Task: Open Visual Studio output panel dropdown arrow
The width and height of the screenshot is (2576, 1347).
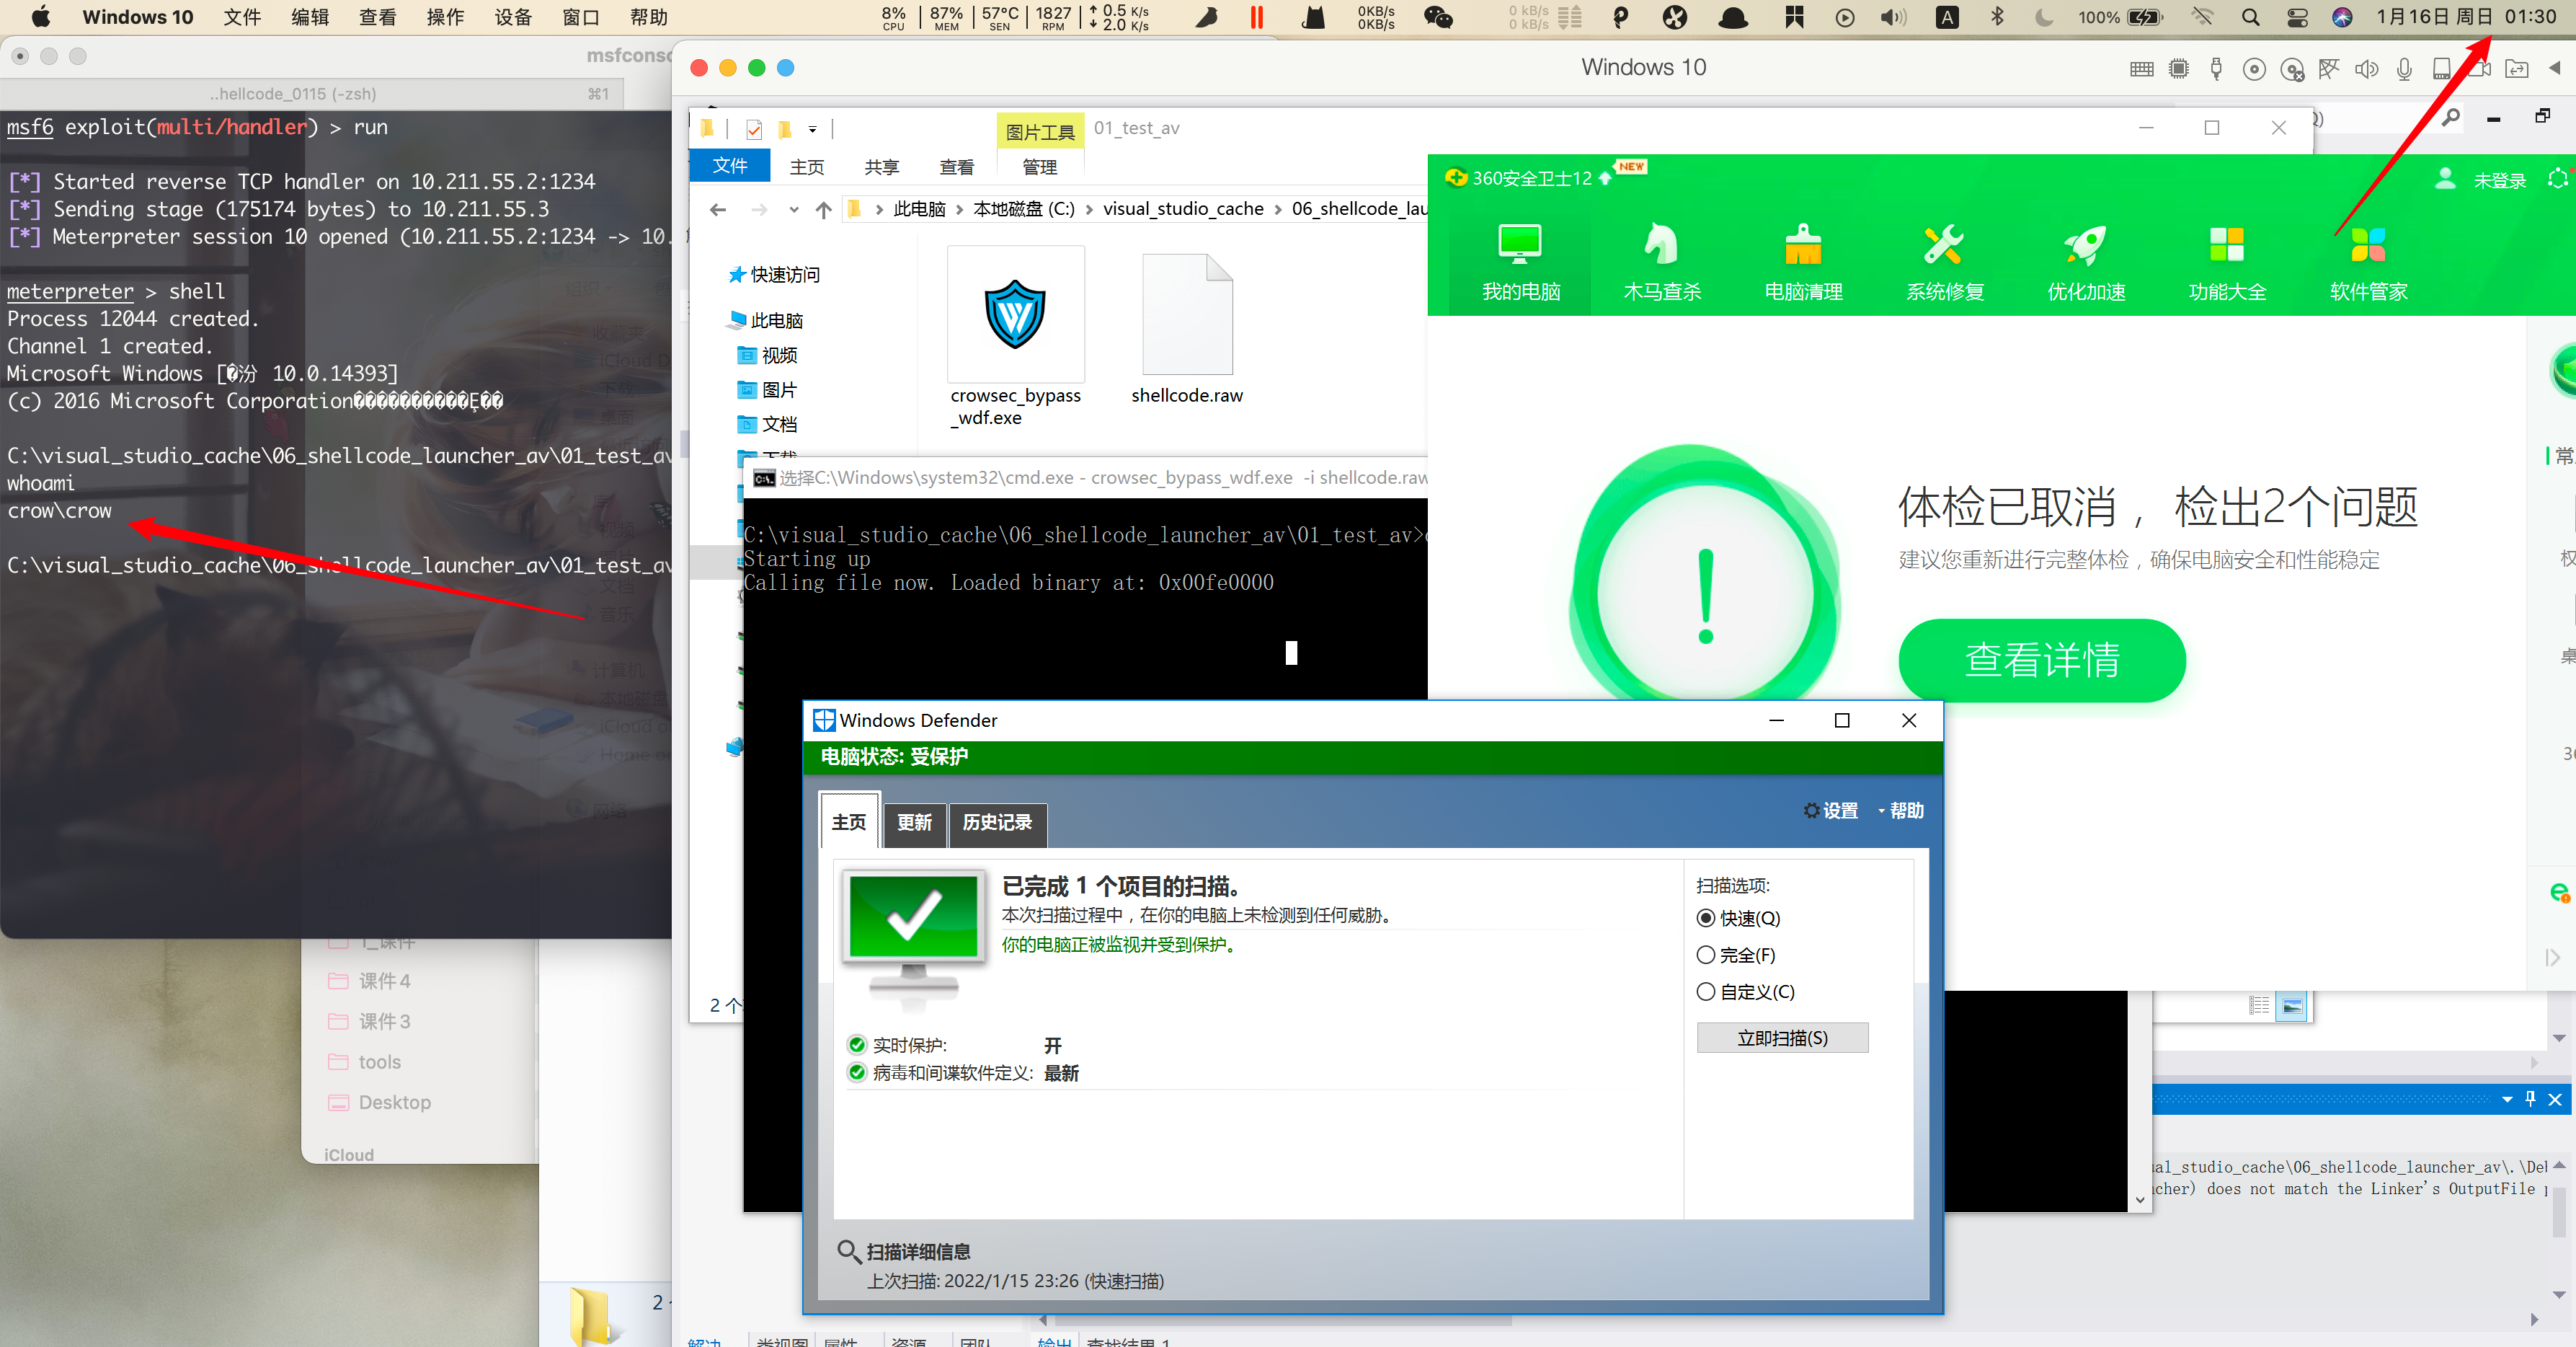Action: pyautogui.click(x=2507, y=1099)
